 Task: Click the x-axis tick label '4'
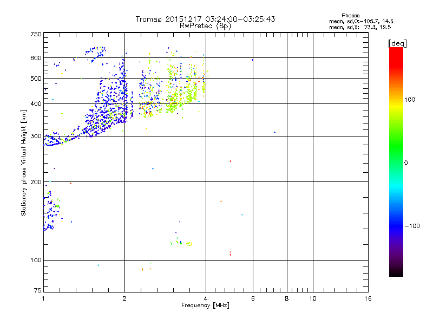point(206,298)
